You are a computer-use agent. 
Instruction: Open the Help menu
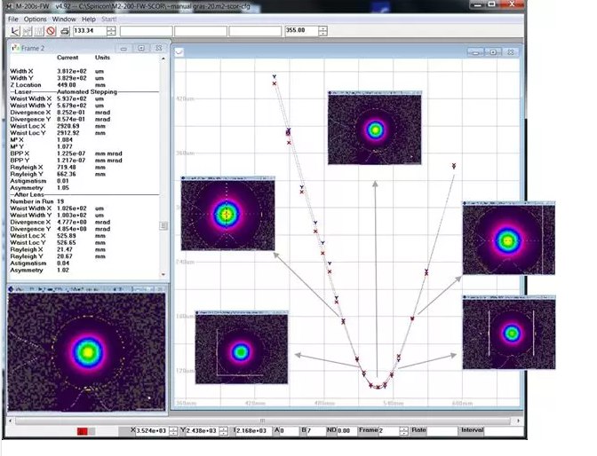pos(89,19)
